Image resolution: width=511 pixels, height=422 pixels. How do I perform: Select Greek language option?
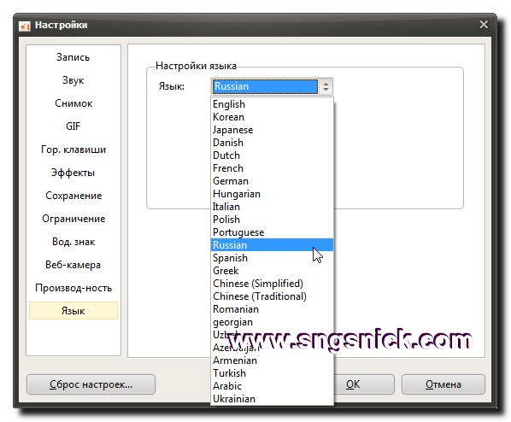pyautogui.click(x=272, y=271)
